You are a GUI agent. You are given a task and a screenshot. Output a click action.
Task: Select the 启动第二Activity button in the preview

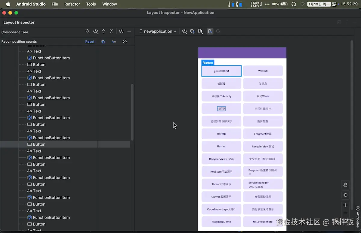click(221, 96)
